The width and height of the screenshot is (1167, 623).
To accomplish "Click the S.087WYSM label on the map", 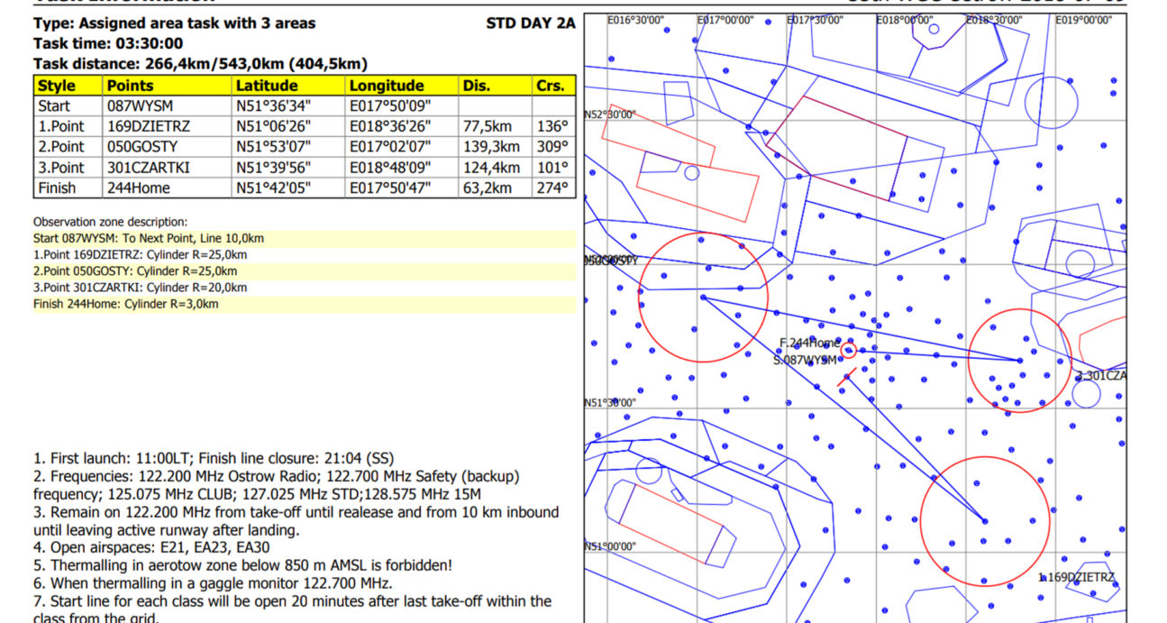I will pos(805,360).
